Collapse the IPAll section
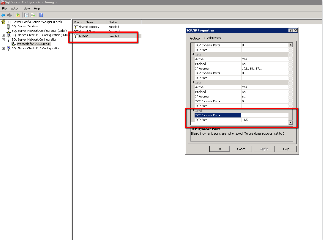The height and width of the screenshot is (240, 323). click(192, 110)
